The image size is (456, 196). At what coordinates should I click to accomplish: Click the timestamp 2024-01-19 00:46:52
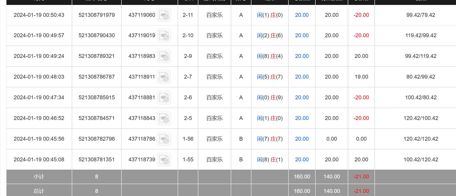[39, 118]
